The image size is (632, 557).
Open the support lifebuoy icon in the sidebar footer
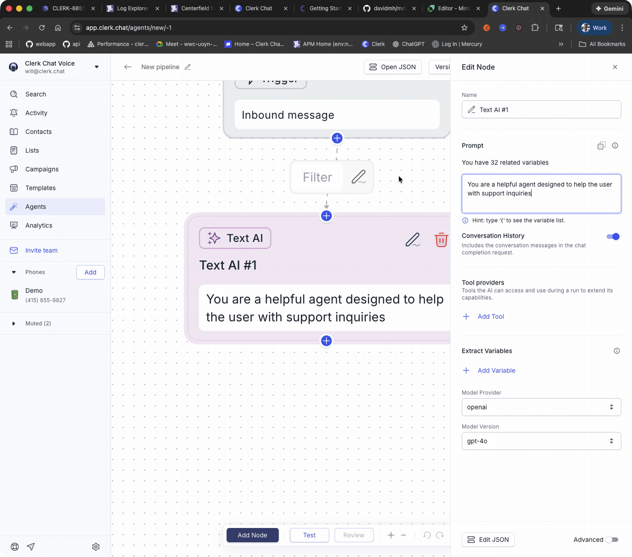(15, 547)
